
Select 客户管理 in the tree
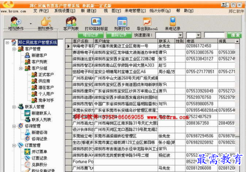[33, 49]
